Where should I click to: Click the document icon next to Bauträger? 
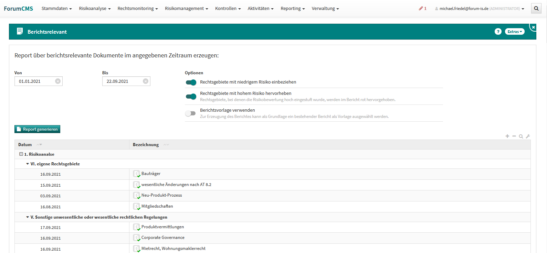137,174
